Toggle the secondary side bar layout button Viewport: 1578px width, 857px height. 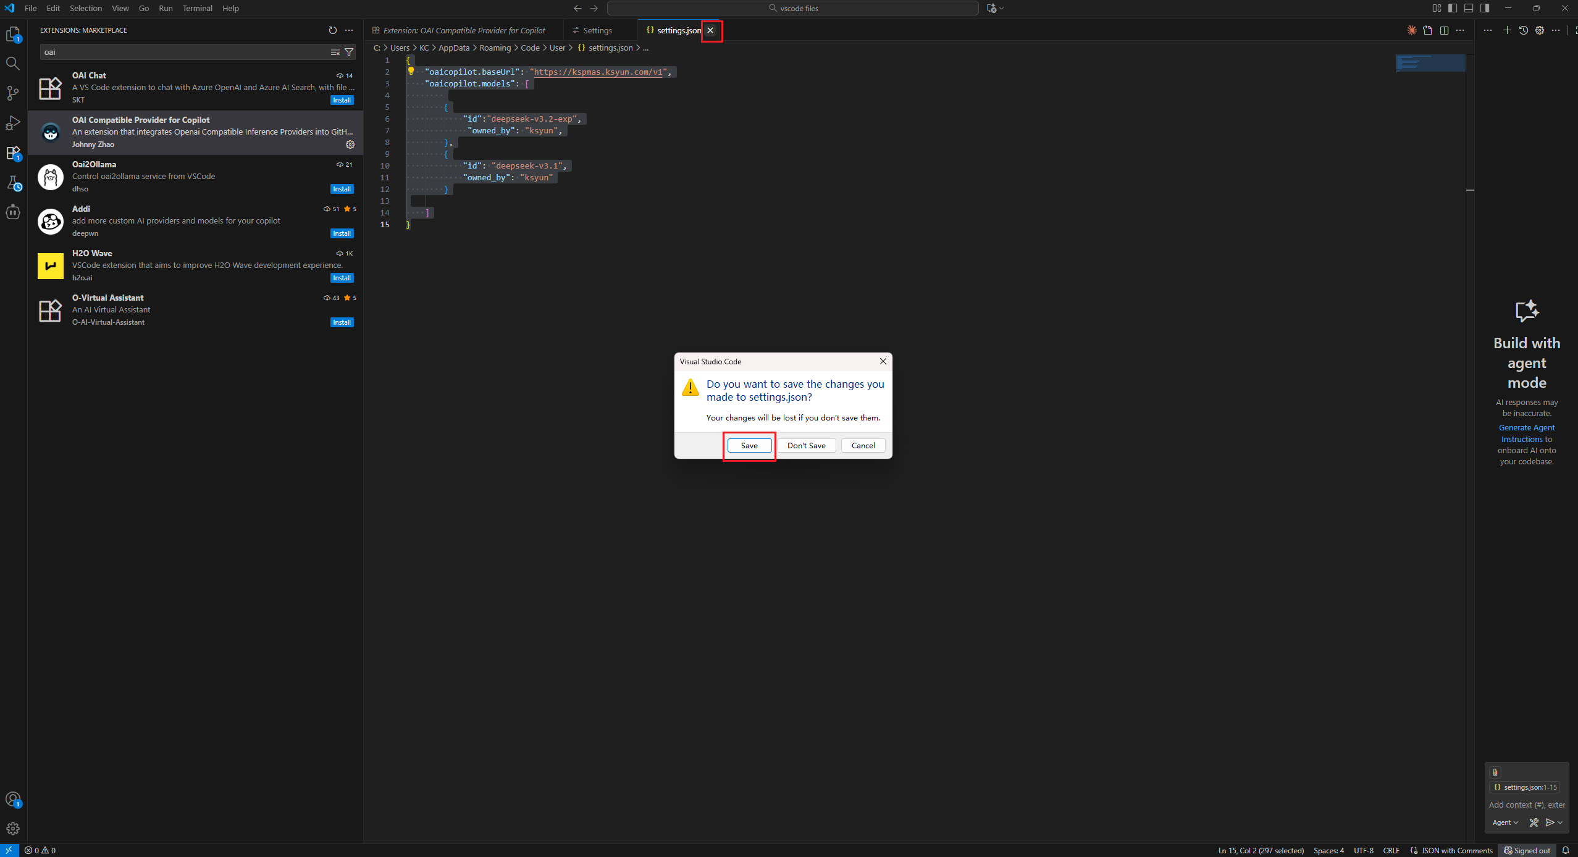tap(1485, 8)
